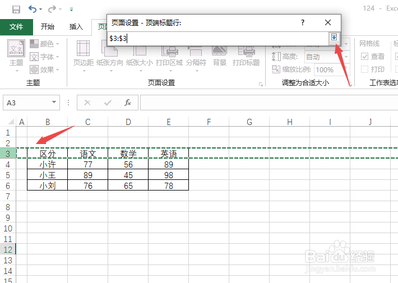The width and height of the screenshot is (398, 283).
Task: Click the Select All corner triangle
Action: coord(11,122)
